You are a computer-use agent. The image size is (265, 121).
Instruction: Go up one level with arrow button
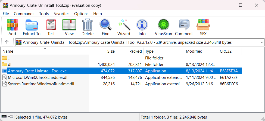click(x=7, y=42)
